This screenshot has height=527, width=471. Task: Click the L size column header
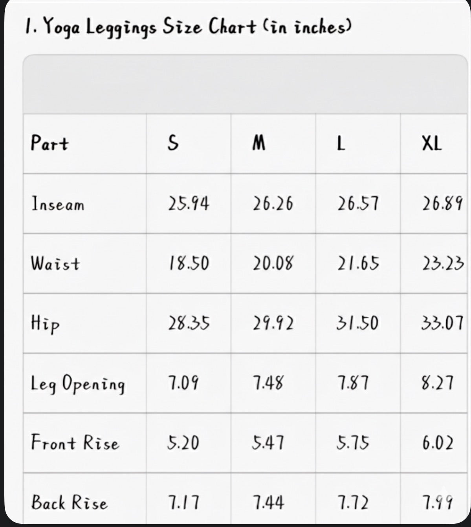coord(341,143)
